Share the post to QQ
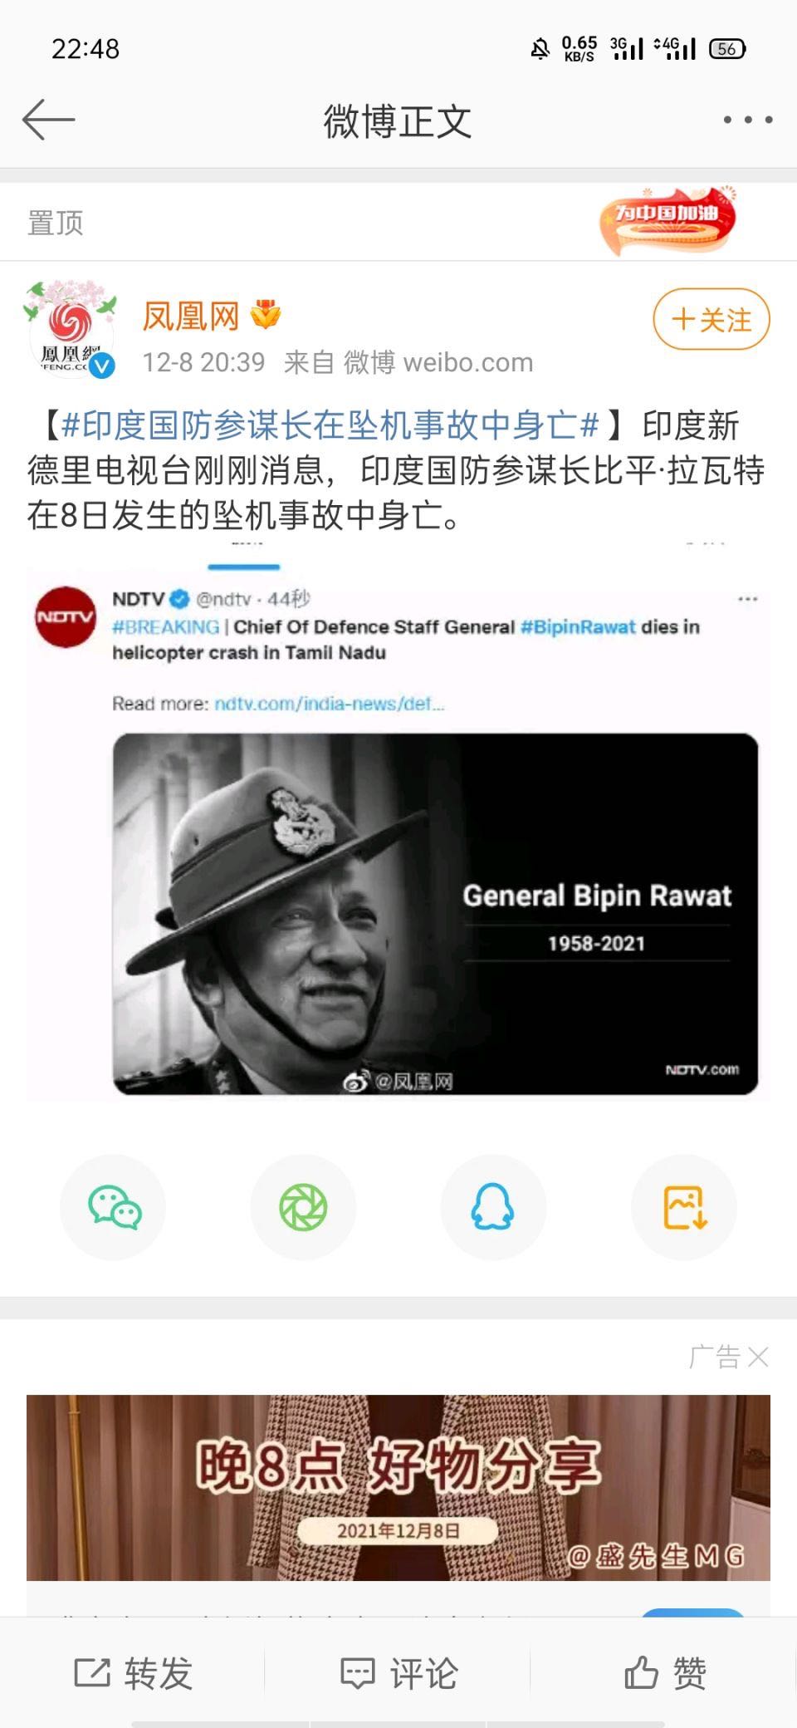The image size is (797, 1728). [x=493, y=1207]
